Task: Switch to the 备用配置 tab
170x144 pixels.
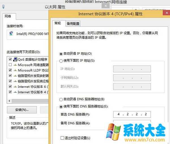Action: pyautogui.click(x=73, y=23)
